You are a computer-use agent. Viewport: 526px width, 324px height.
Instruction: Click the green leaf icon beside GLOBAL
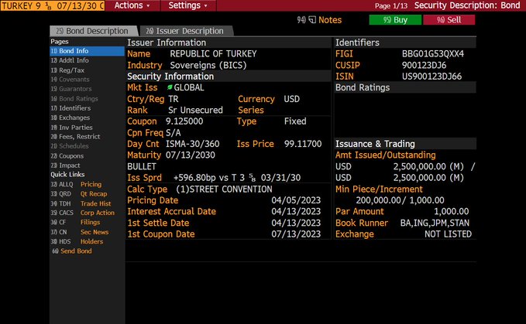[x=170, y=87]
